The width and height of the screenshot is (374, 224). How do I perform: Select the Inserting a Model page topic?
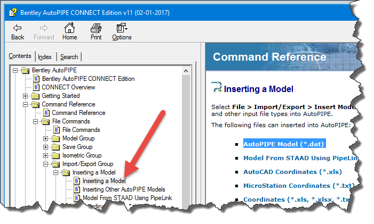[x=104, y=181]
